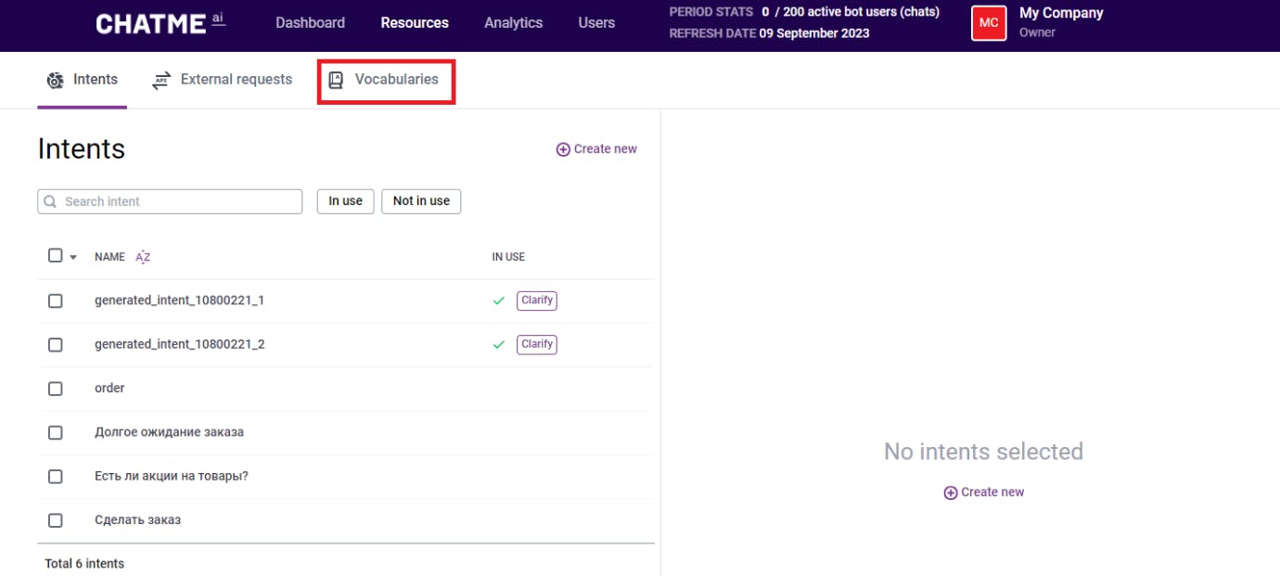Check the Долгое ожидание заказа checkbox

(x=55, y=432)
